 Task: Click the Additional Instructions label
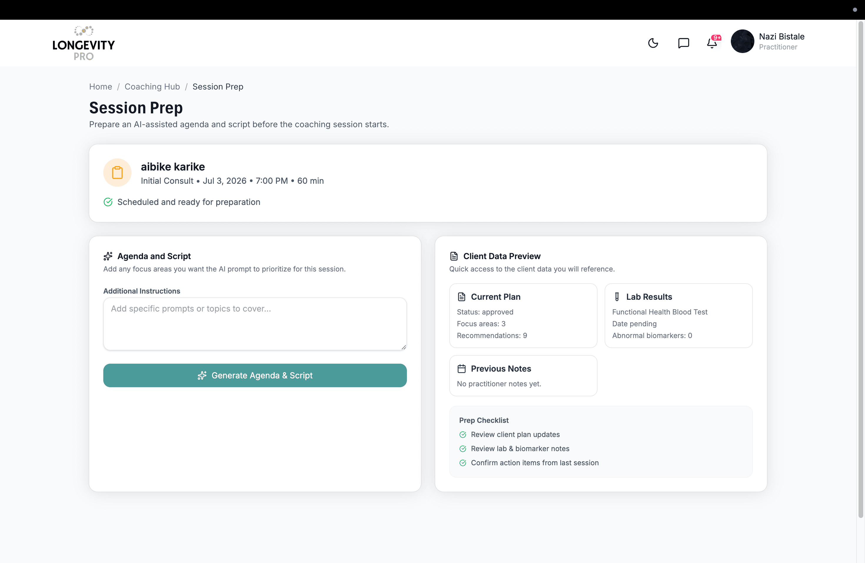tap(142, 291)
